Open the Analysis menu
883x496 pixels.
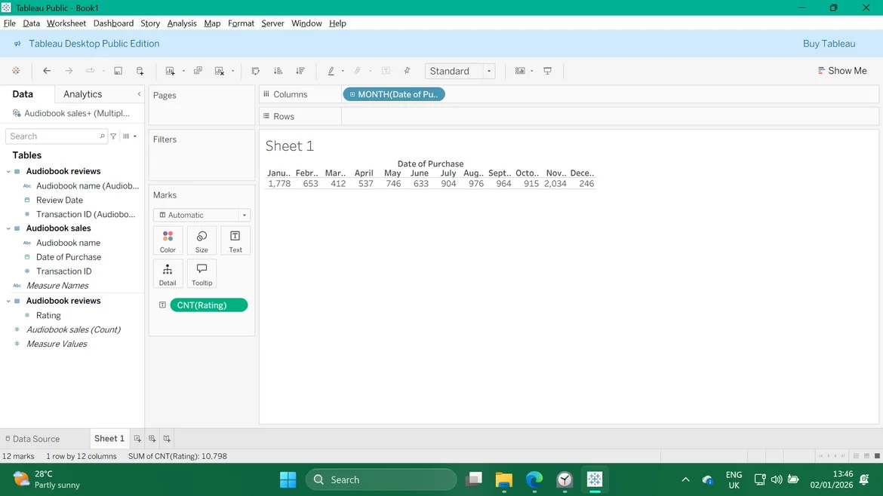(x=182, y=23)
